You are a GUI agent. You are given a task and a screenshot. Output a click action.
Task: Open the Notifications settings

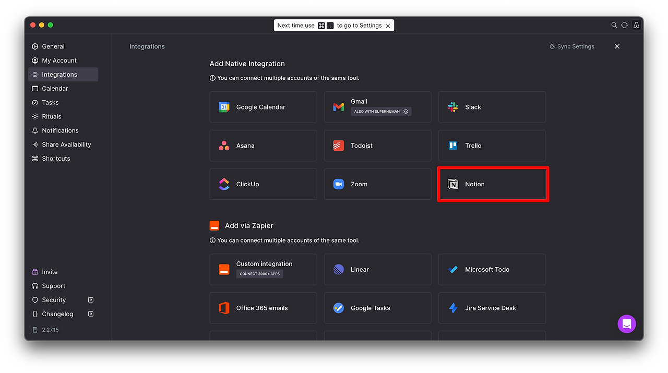coord(63,130)
